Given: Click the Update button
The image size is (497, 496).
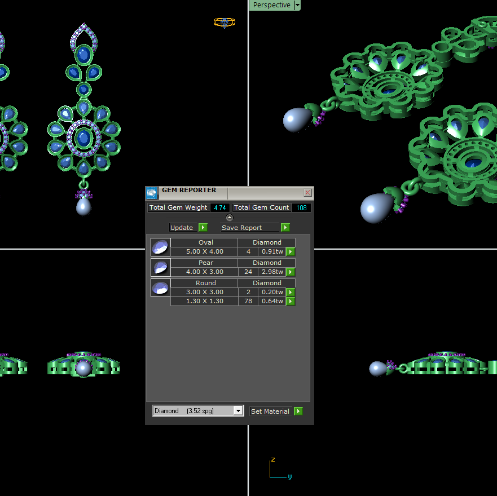Looking at the screenshot, I should pos(188,228).
